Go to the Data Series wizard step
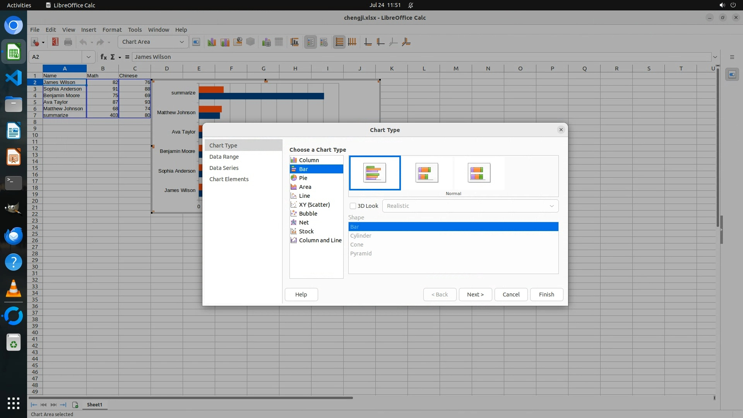 [224, 168]
